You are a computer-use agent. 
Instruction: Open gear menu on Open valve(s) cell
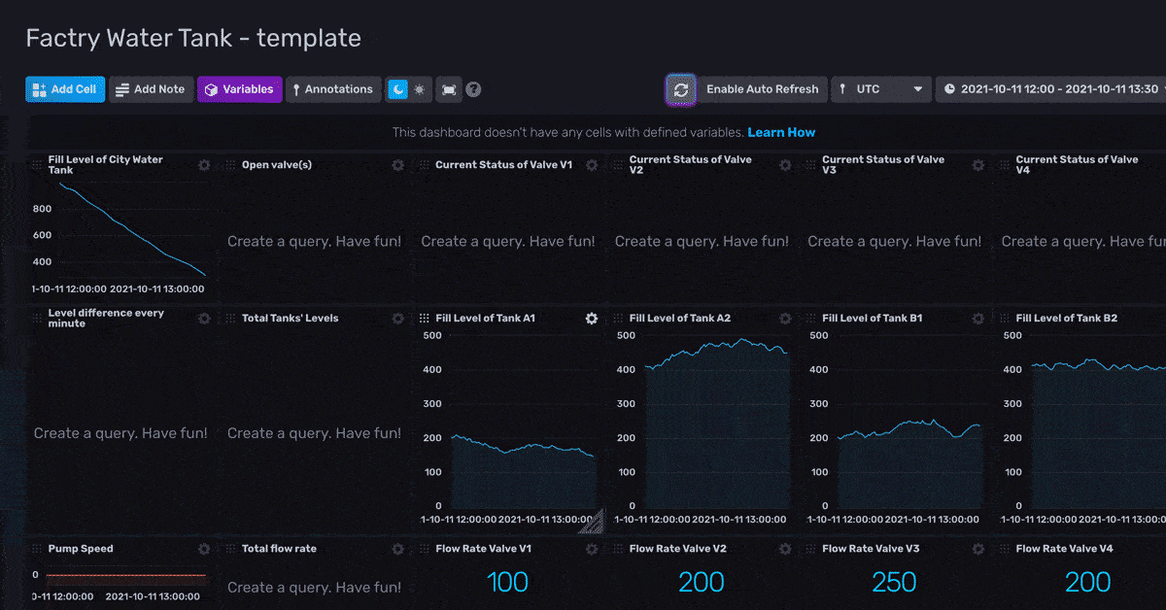coord(397,165)
